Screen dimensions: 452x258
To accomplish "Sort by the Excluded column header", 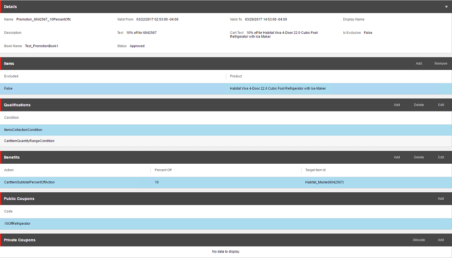I will pyautogui.click(x=12, y=76).
